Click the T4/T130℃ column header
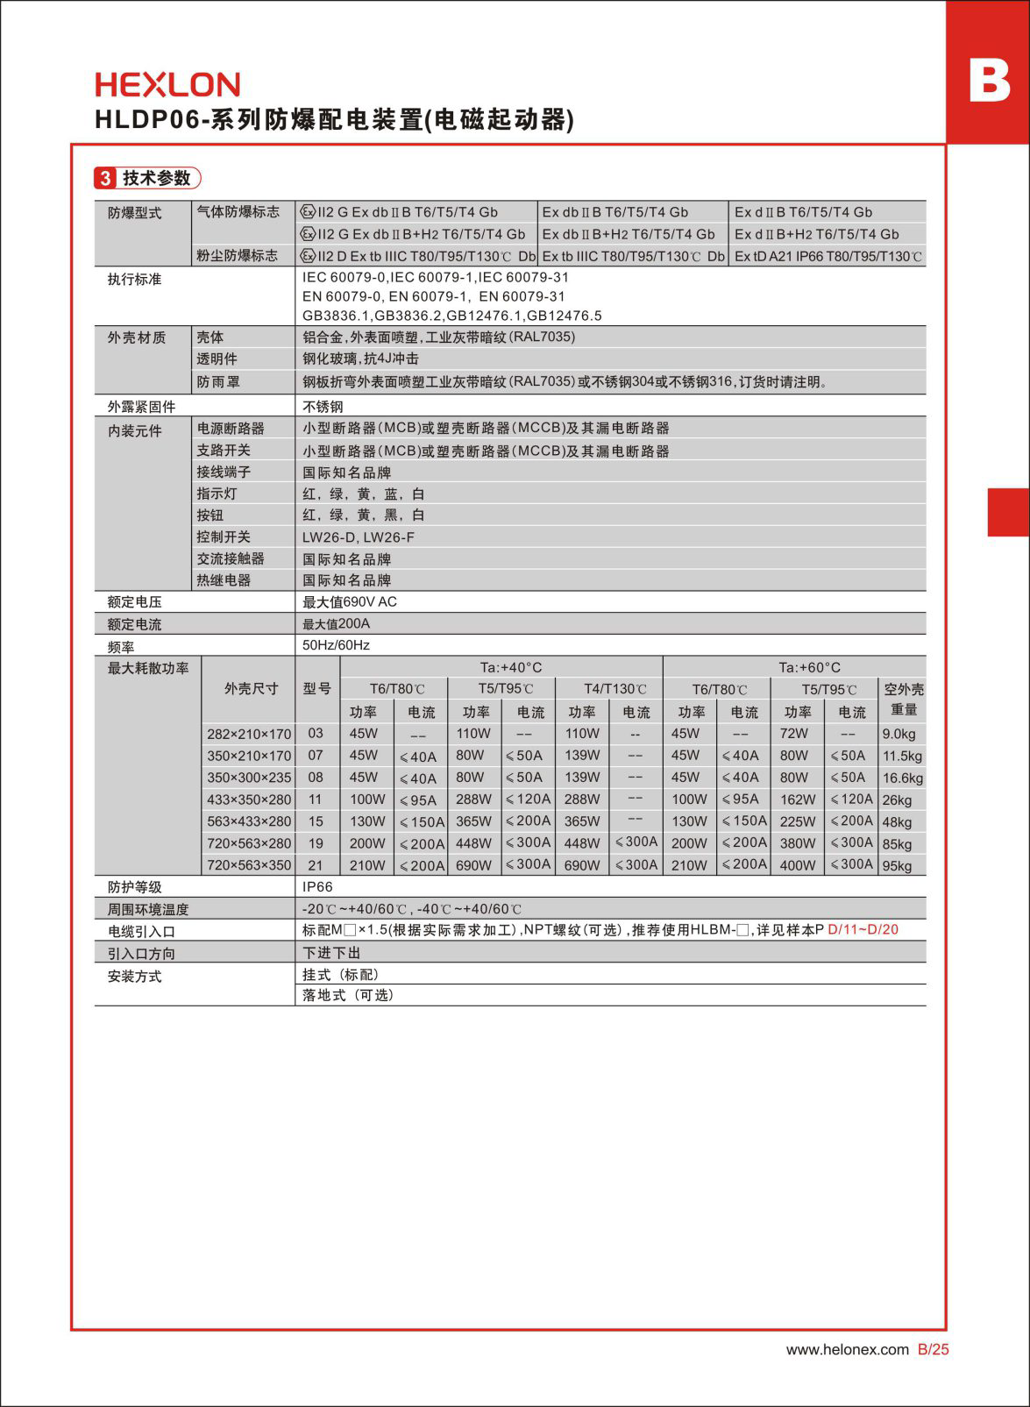Image resolution: width=1030 pixels, height=1407 pixels. [615, 689]
